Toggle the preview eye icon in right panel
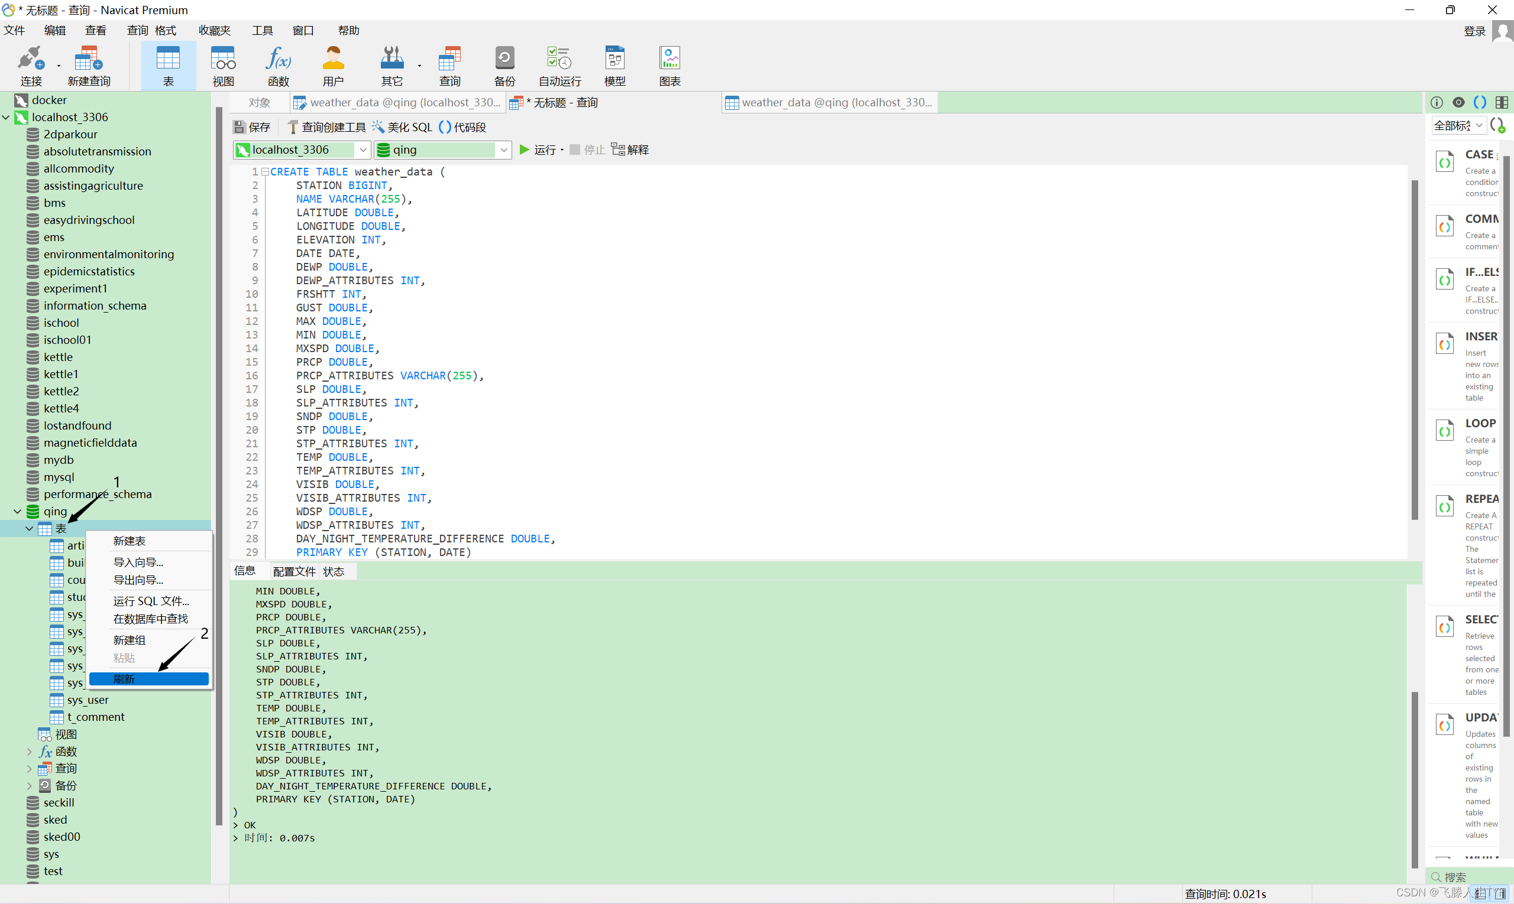The width and height of the screenshot is (1514, 904). pos(1458,102)
